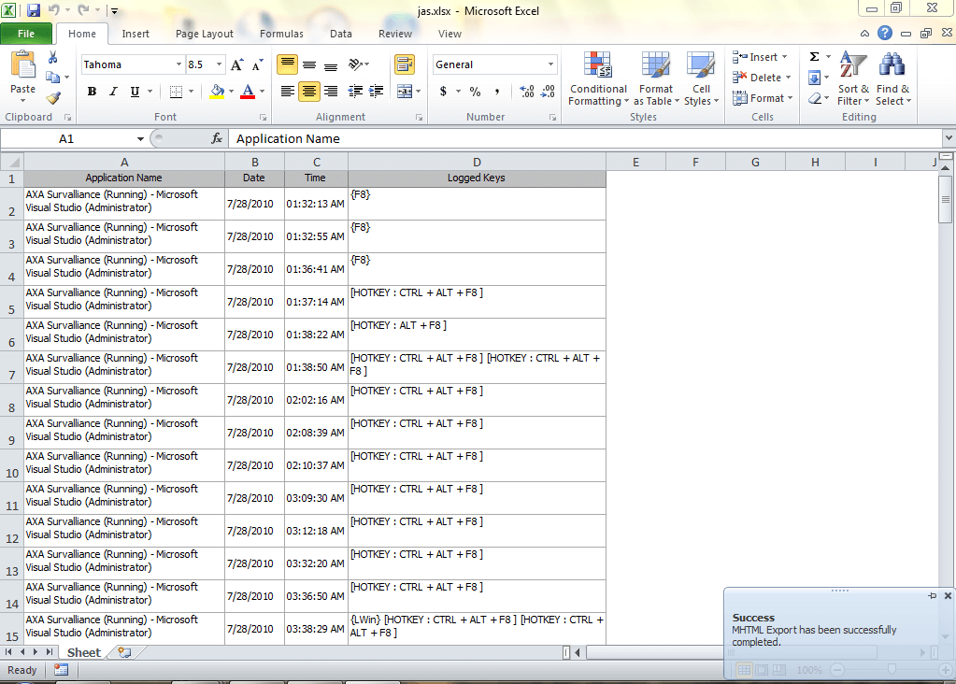Open the green File button
956x684 pixels.
pos(27,34)
